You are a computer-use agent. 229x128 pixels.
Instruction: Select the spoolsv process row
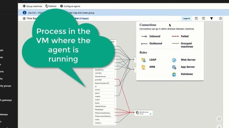[x=104, y=93]
